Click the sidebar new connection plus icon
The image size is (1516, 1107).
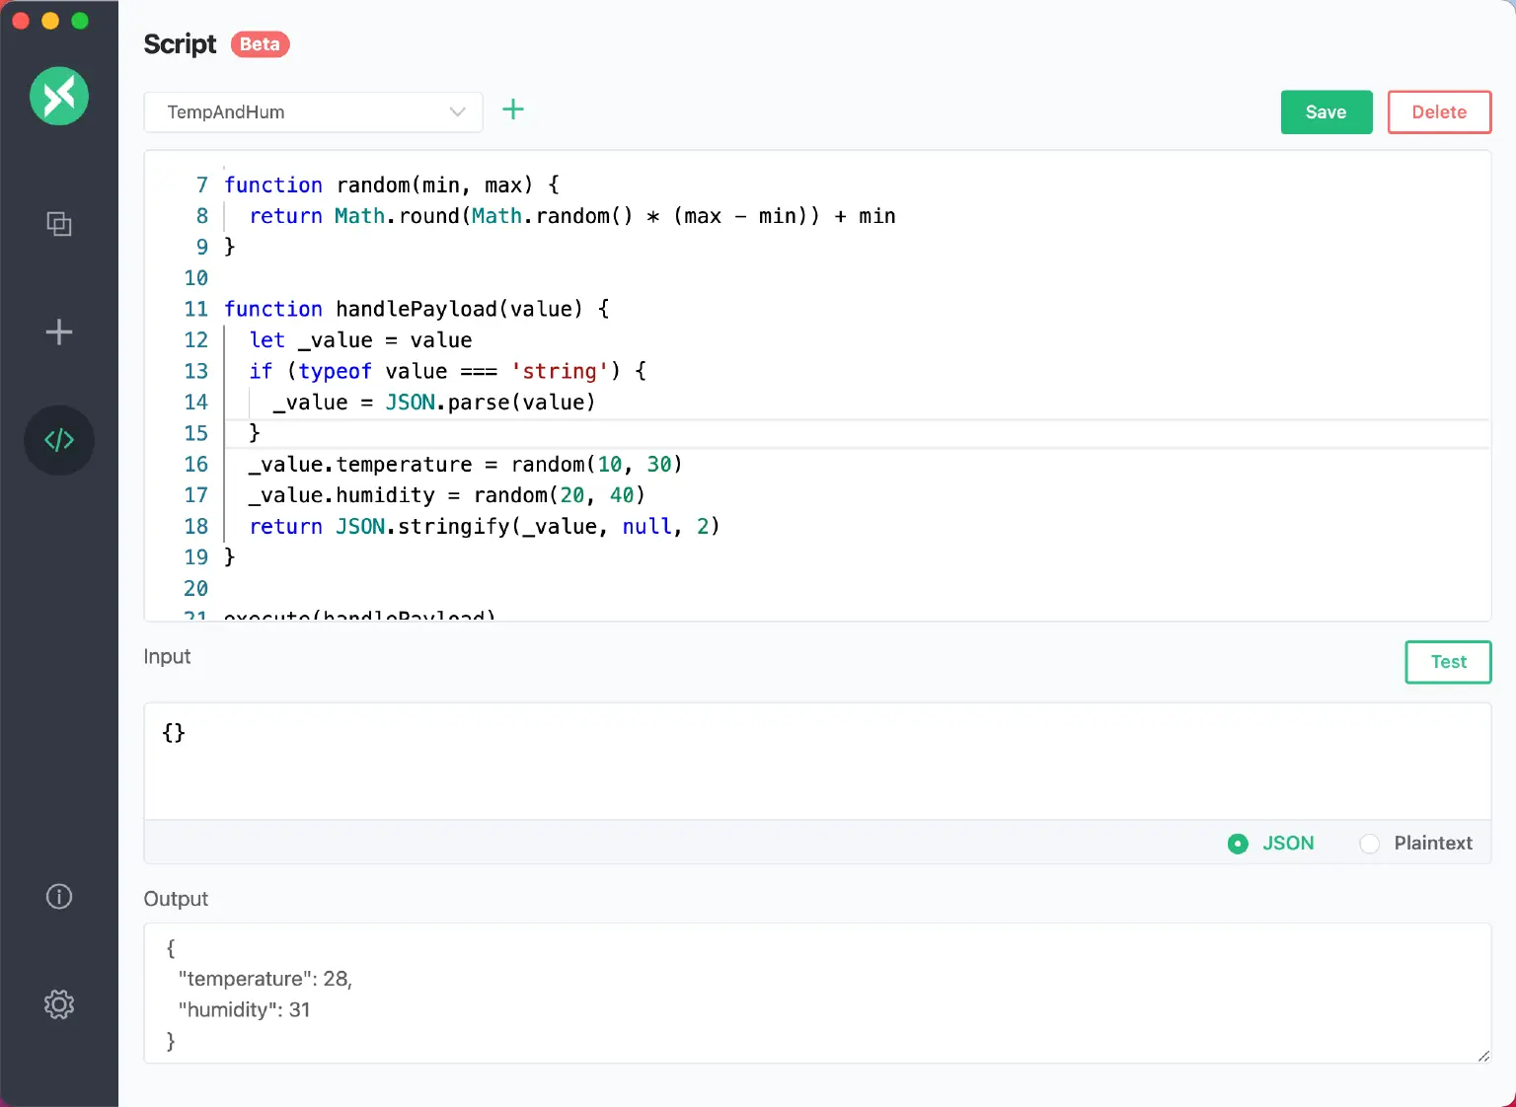click(x=59, y=332)
